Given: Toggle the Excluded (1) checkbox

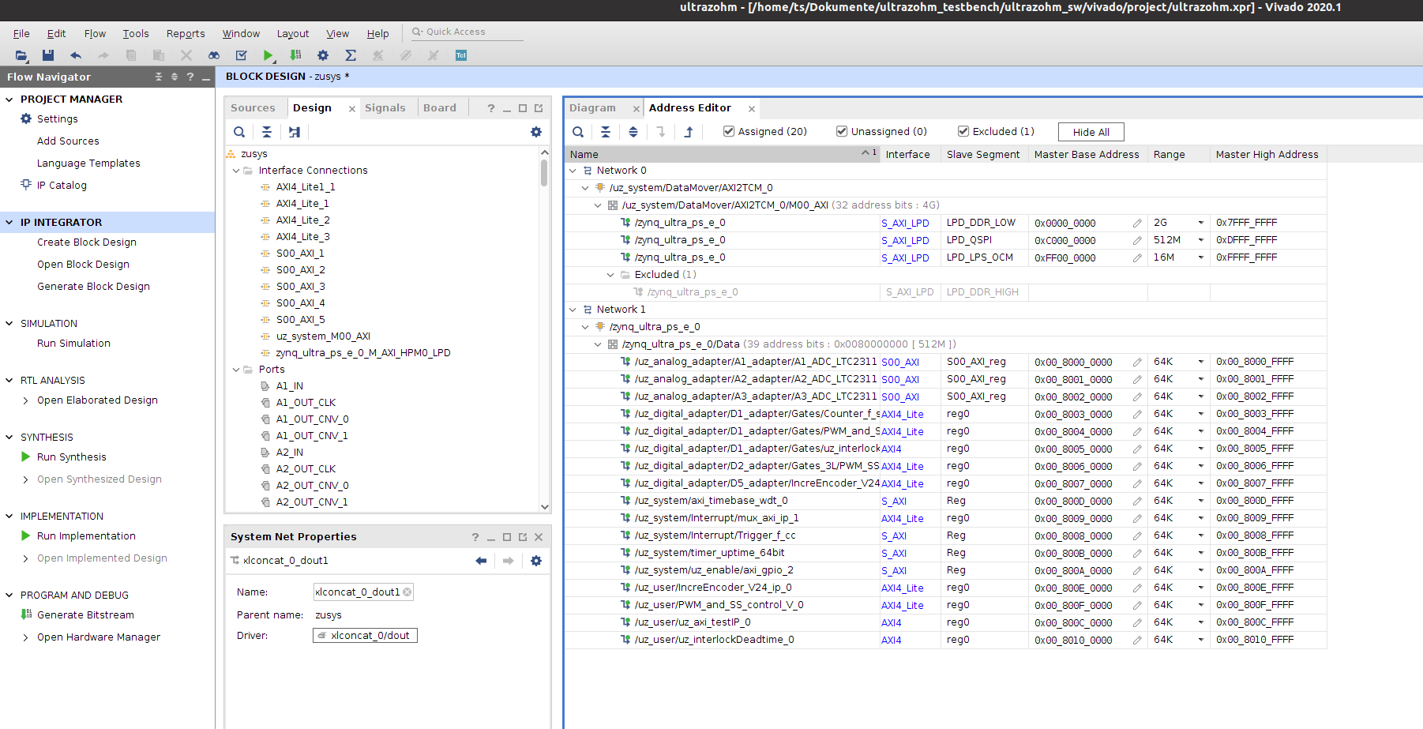Looking at the screenshot, I should (963, 132).
